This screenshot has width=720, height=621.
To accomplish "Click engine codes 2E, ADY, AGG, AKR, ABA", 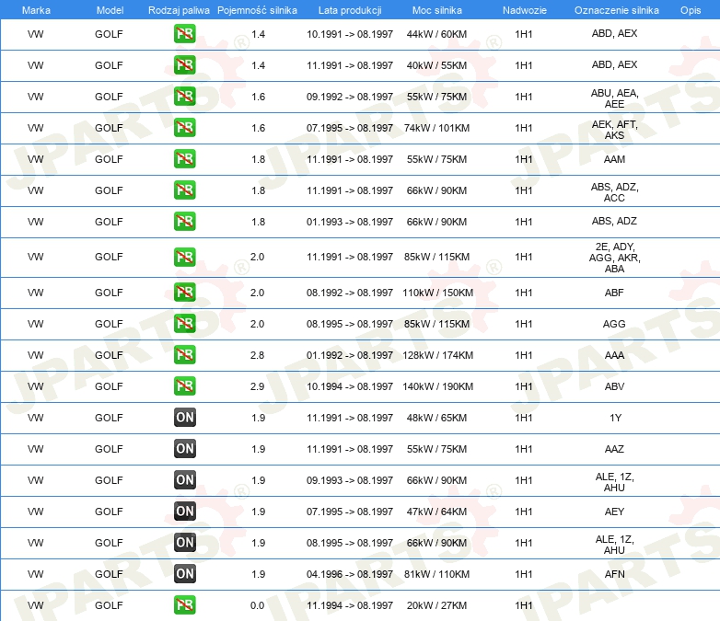I will (614, 257).
